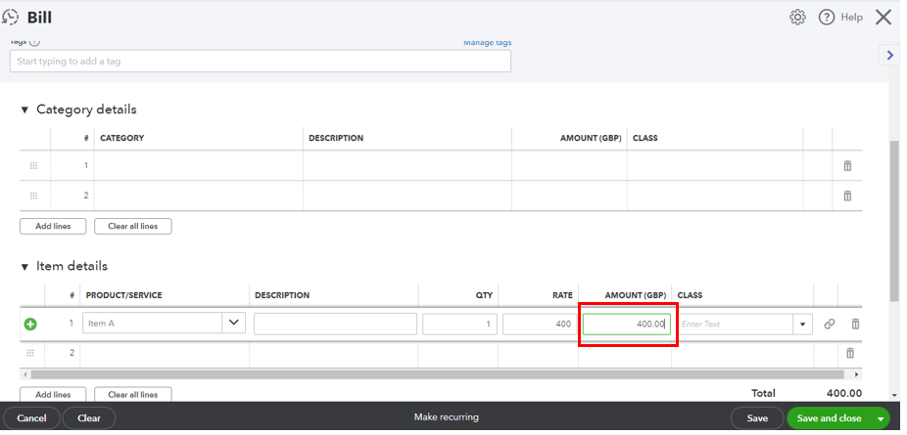This screenshot has height=435, width=907.
Task: Delete item line 2 with trash icon
Action: [x=850, y=353]
